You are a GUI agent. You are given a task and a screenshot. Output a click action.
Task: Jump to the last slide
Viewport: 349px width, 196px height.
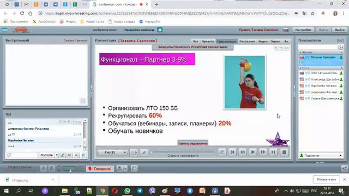[x=273, y=152]
